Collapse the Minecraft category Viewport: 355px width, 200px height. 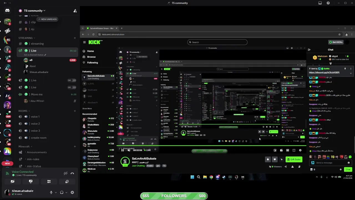coord(25,146)
